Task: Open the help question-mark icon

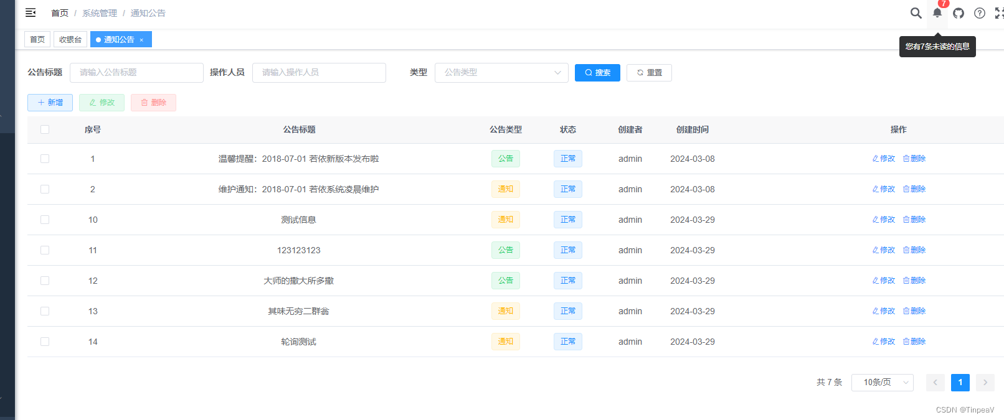Action: coord(980,13)
